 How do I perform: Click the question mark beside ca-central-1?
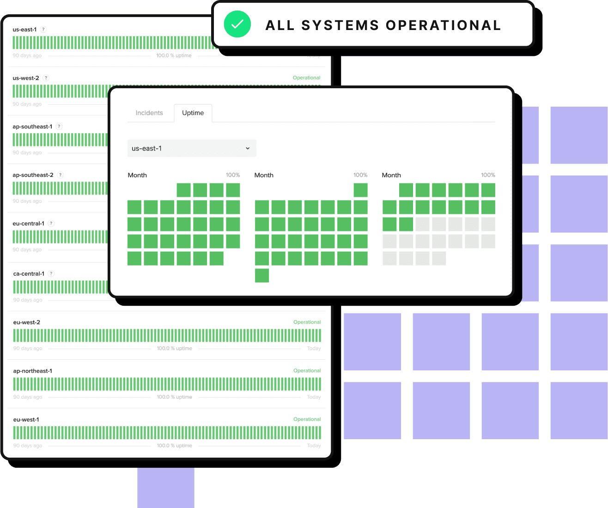click(x=51, y=274)
